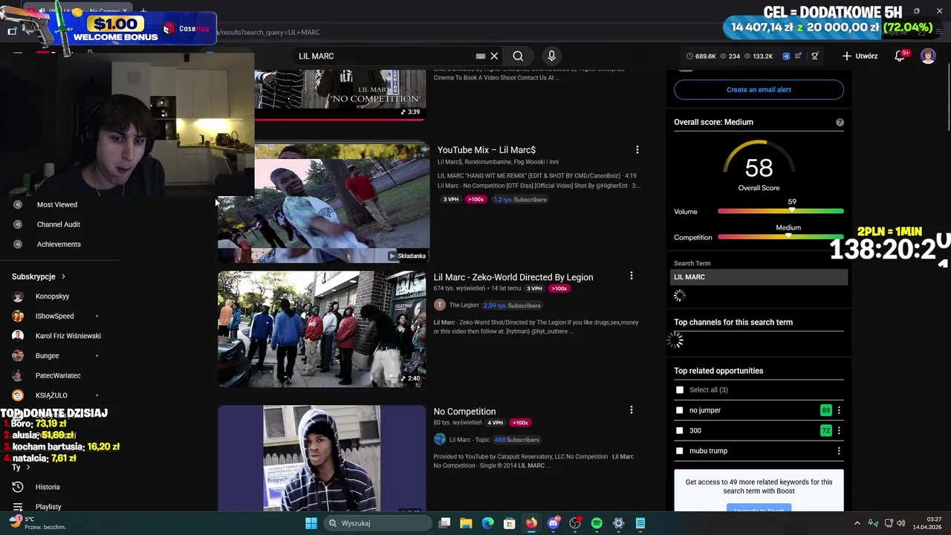The image size is (951, 535).
Task: Click the 2,59 tys. Subscribers badge
Action: (x=512, y=305)
